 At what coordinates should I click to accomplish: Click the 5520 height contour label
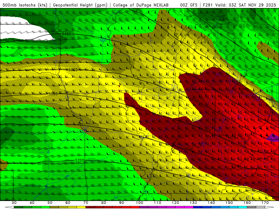[73, 70]
